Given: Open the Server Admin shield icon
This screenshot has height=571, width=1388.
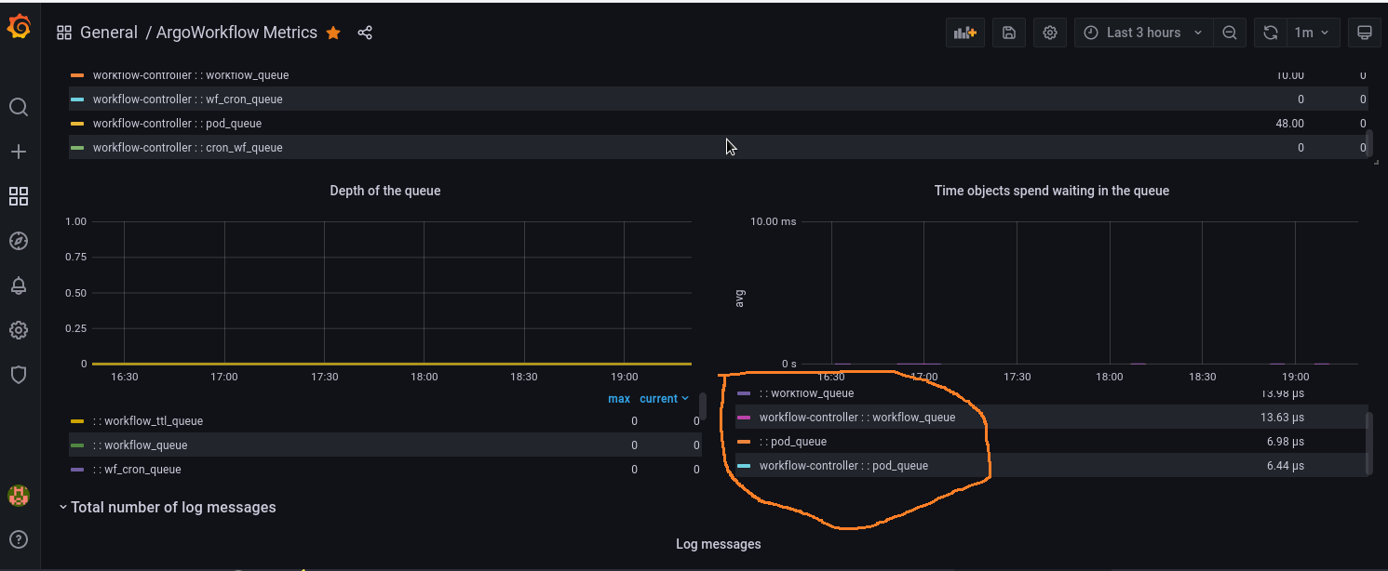Looking at the screenshot, I should [19, 375].
